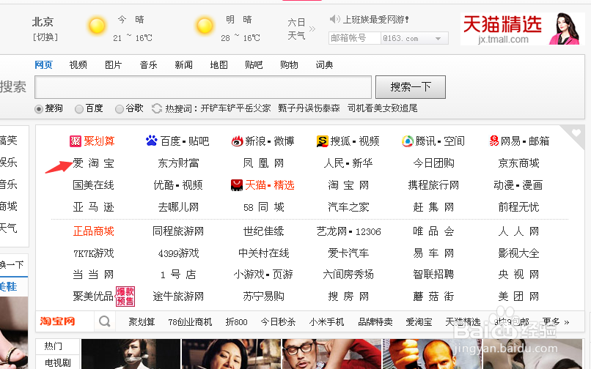Click the 切换 city switch link
Viewport: 591px width, 369px height.
point(45,37)
